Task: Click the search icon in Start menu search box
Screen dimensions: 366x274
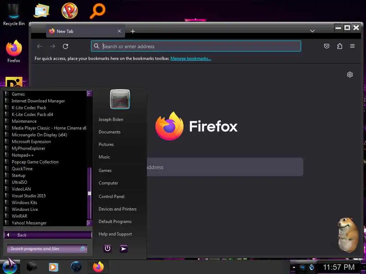Action: (x=83, y=249)
